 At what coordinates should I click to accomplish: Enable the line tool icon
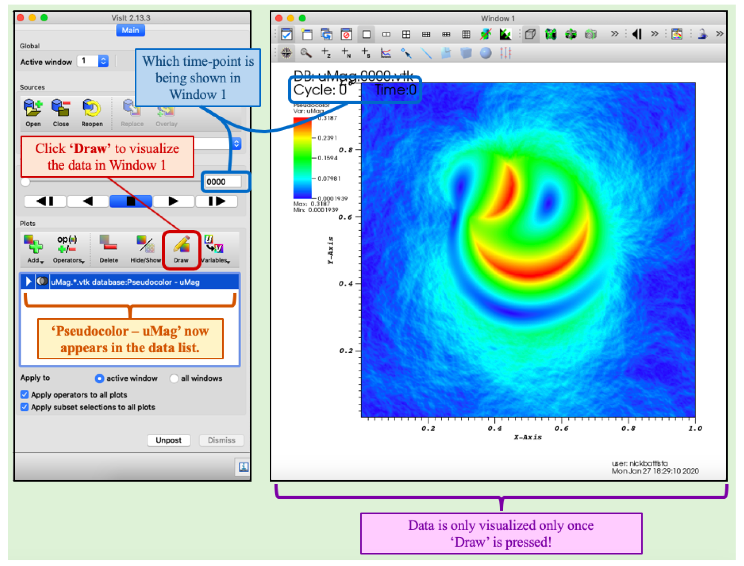[426, 53]
